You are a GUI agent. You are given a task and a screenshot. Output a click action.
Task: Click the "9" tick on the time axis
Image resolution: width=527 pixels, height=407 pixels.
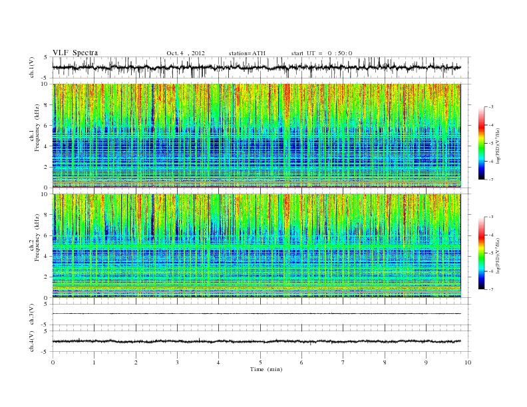pos(426,362)
